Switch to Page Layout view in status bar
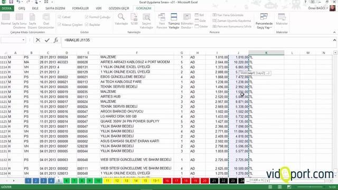The height and width of the screenshot is (190, 338). pos(279,187)
